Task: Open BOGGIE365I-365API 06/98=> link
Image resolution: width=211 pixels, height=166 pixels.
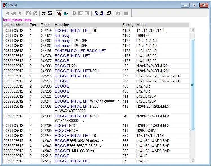Action: coord(79,141)
